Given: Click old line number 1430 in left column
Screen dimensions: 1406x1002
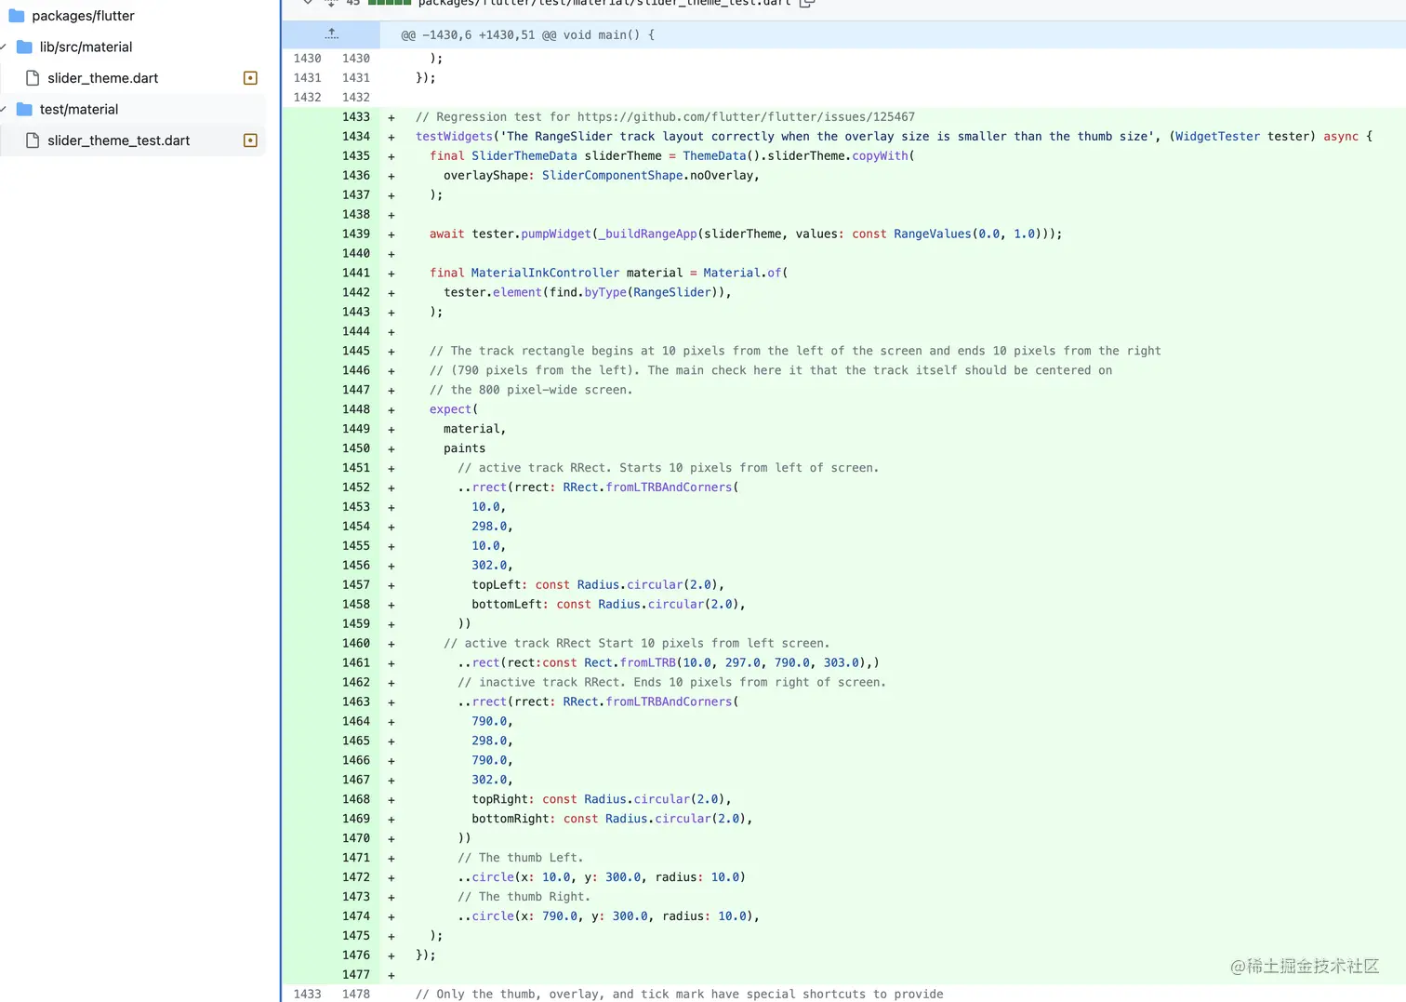Looking at the screenshot, I should 308,59.
